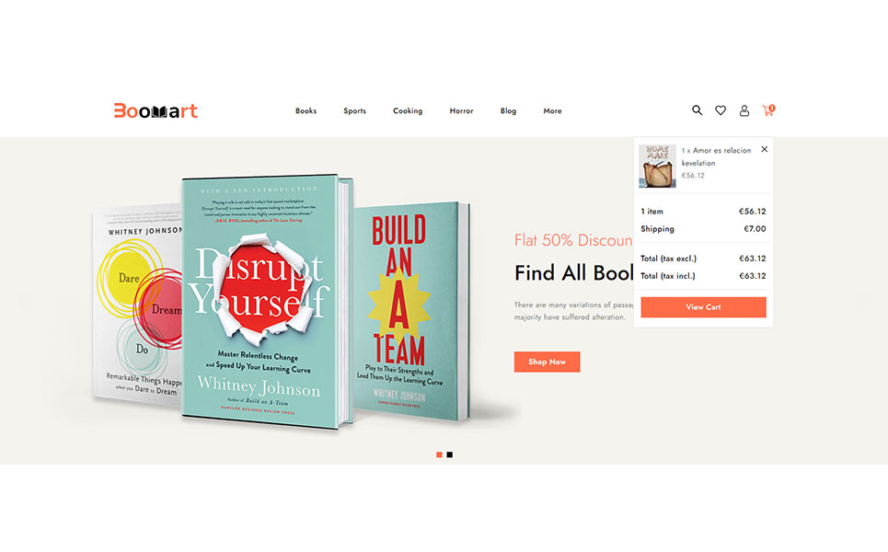Select the orange slider dot
The height and width of the screenshot is (552, 888).
[x=439, y=454]
